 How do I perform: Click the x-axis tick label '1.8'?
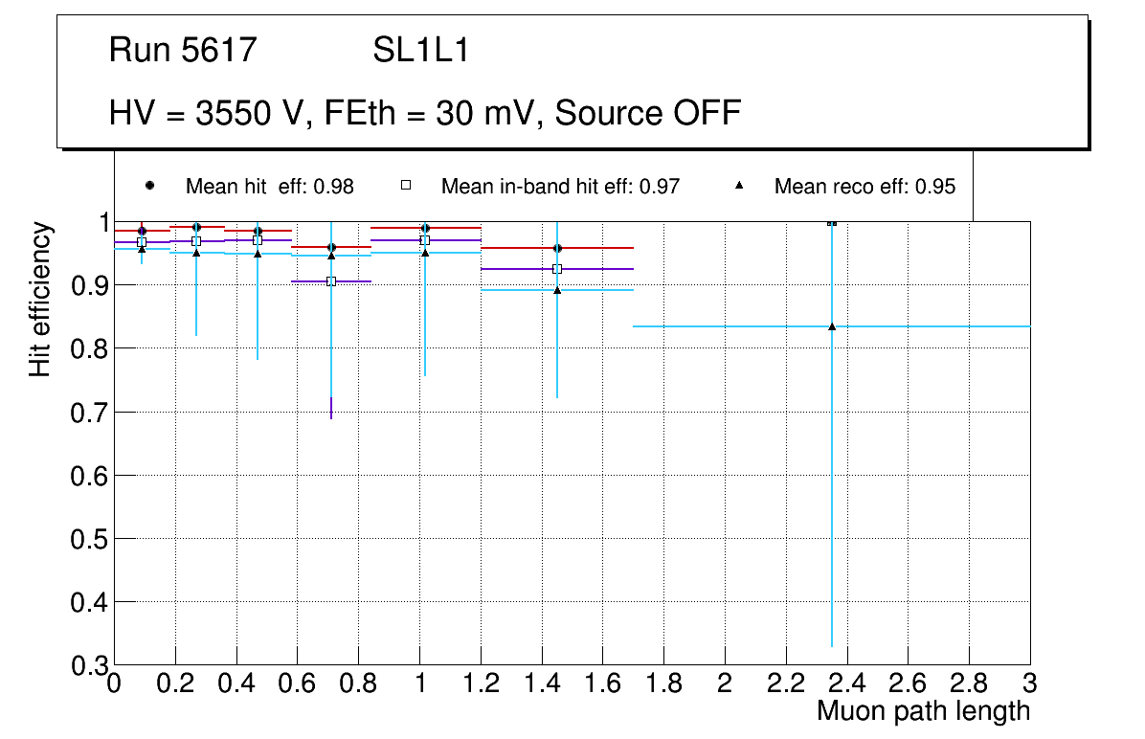663,683
